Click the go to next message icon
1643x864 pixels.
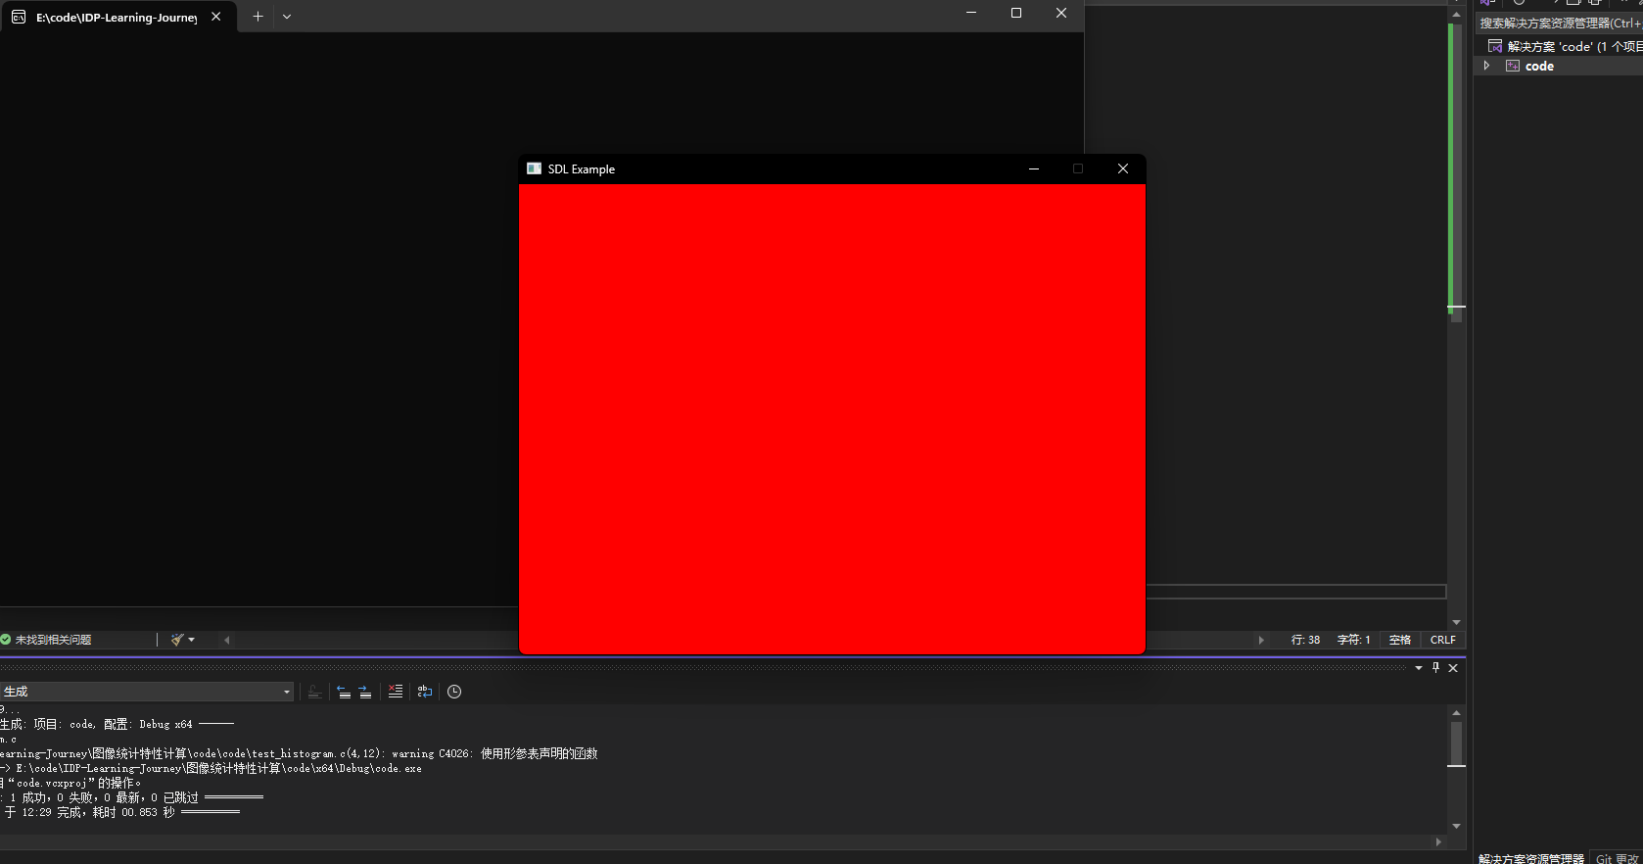365,692
